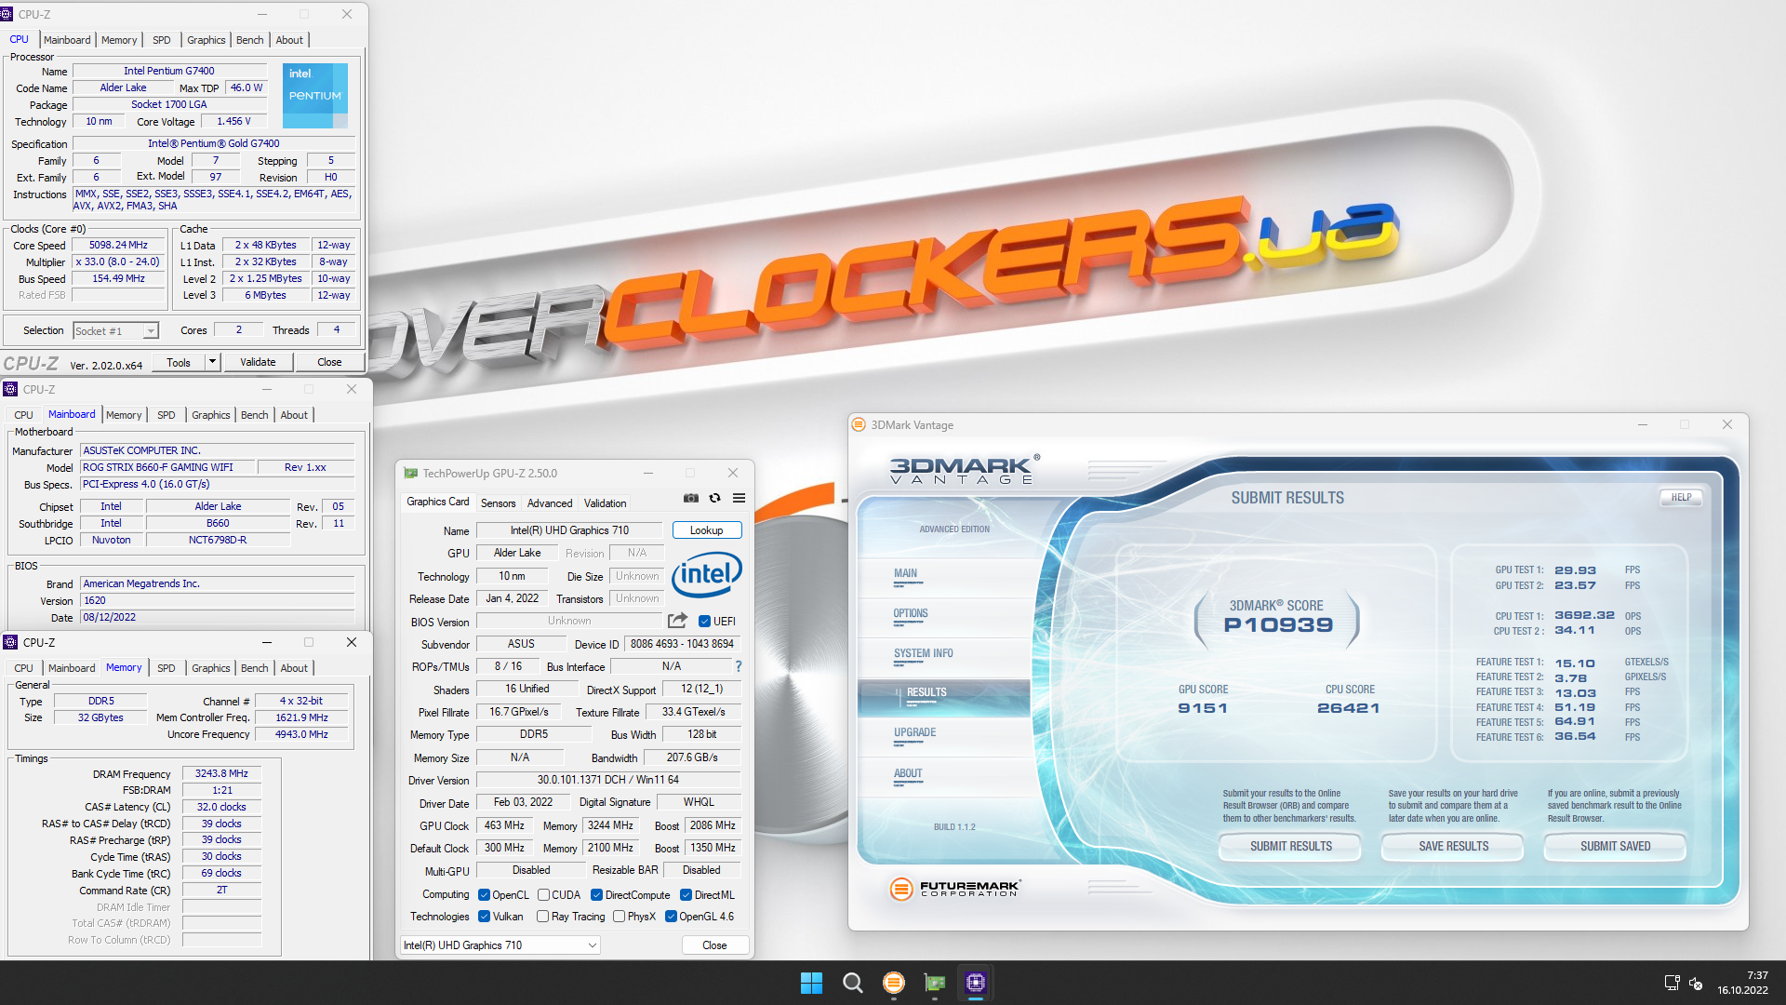Click the GPU name field Intel(R) UHD Graphics 710
Viewport: 1786px width, 1005px height.
pos(569,530)
